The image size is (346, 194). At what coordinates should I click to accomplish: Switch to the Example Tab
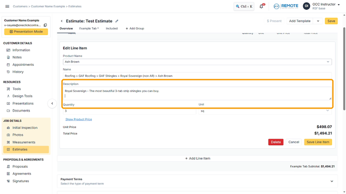tap(89, 29)
